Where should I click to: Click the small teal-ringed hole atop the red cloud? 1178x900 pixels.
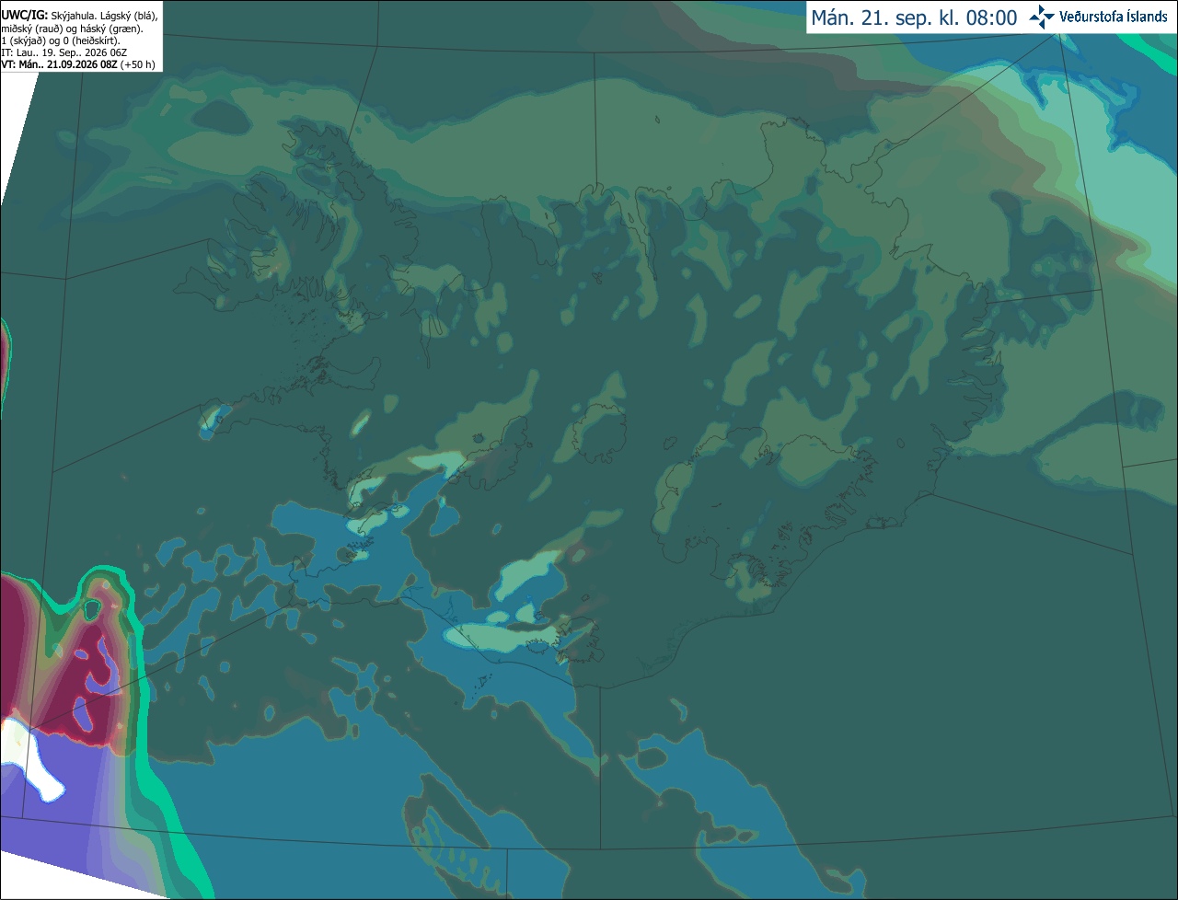[x=91, y=609]
